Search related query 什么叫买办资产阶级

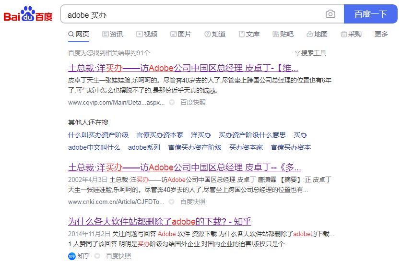98,135
